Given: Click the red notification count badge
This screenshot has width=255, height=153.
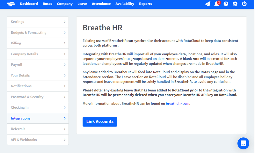Looking at the screenshot, I should (x=219, y=2).
